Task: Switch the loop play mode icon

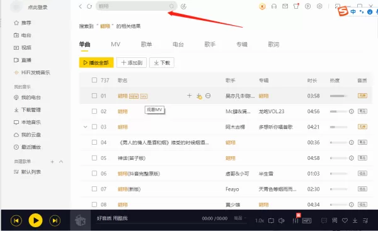Action: (271, 220)
